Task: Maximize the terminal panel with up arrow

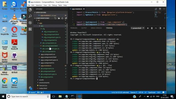Action: (x=156, y=28)
